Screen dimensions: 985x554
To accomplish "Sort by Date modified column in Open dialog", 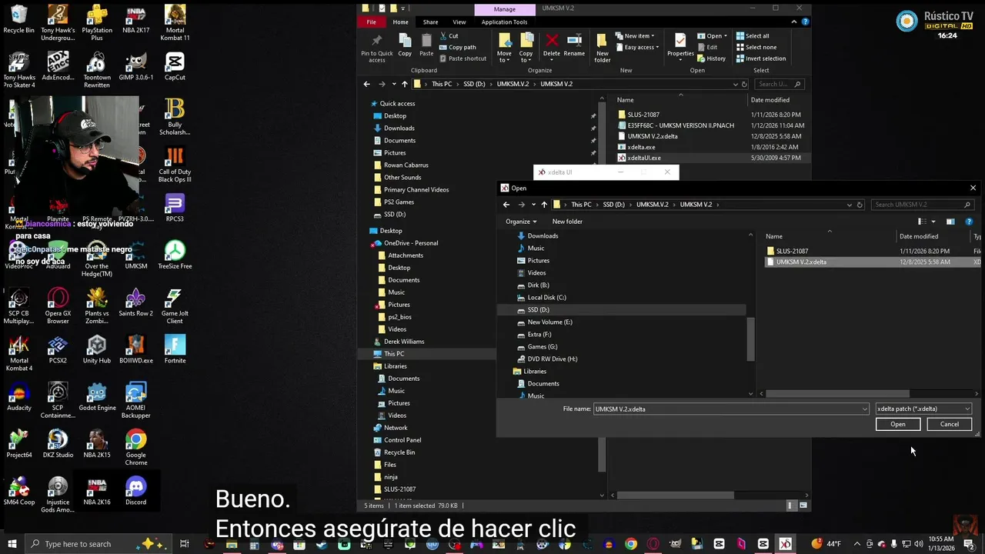I will [919, 236].
